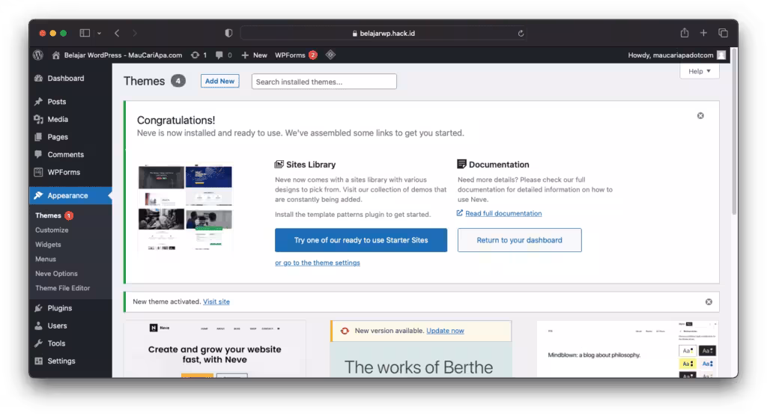Click the page vertical scrollbar
Viewport: 767px width, 416px height.
[x=734, y=132]
